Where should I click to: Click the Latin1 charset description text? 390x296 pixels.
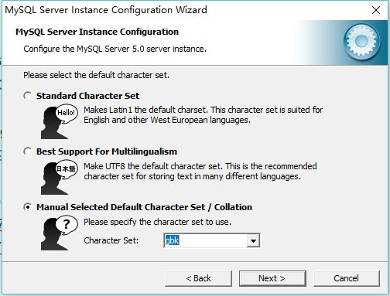[204, 115]
